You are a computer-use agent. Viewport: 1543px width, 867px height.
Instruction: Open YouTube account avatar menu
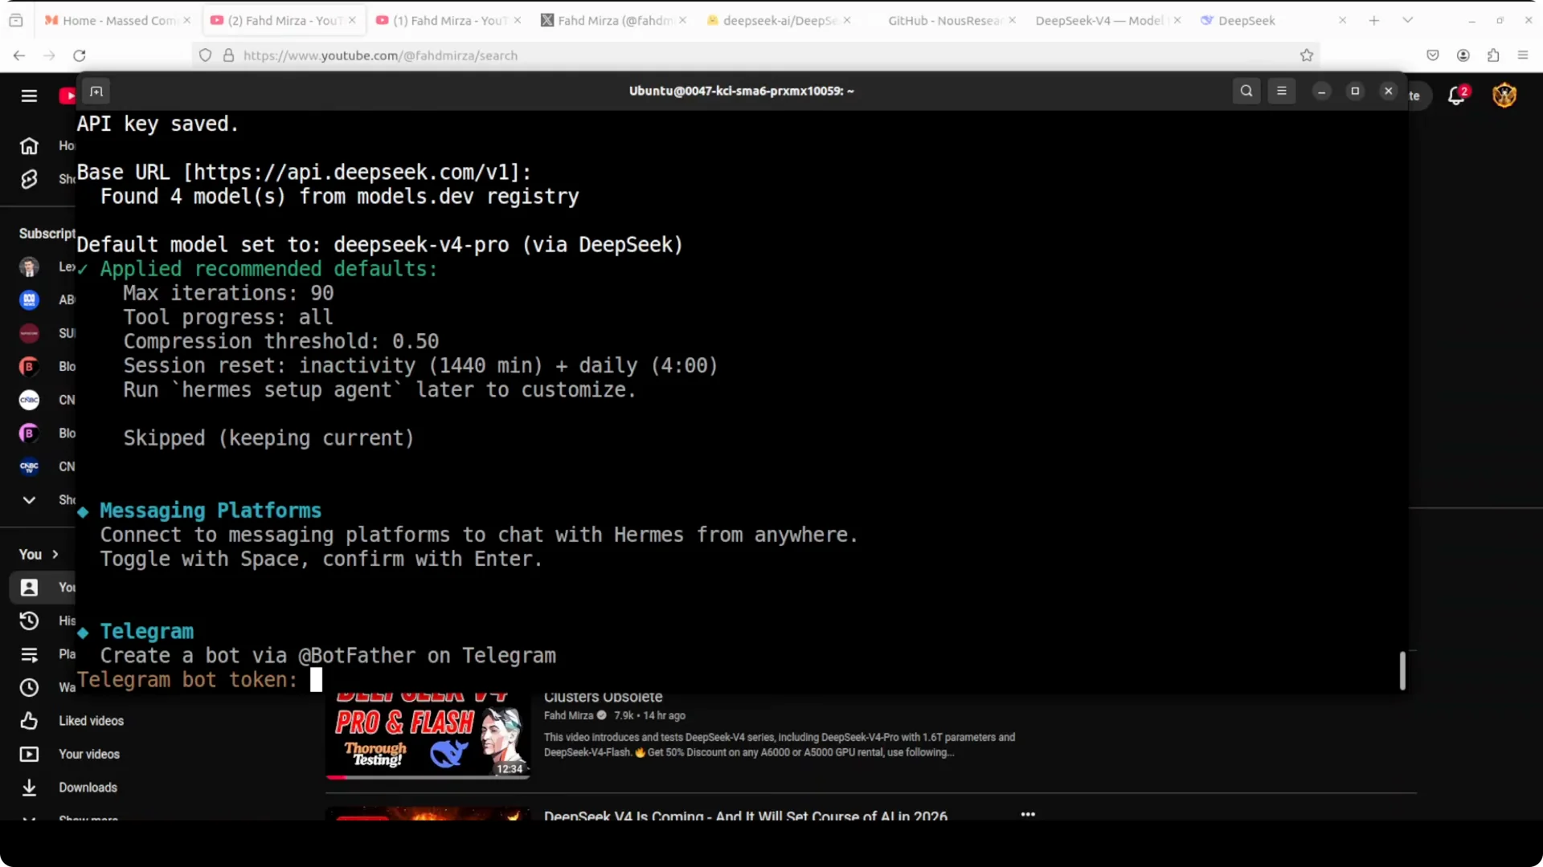[1504, 96]
